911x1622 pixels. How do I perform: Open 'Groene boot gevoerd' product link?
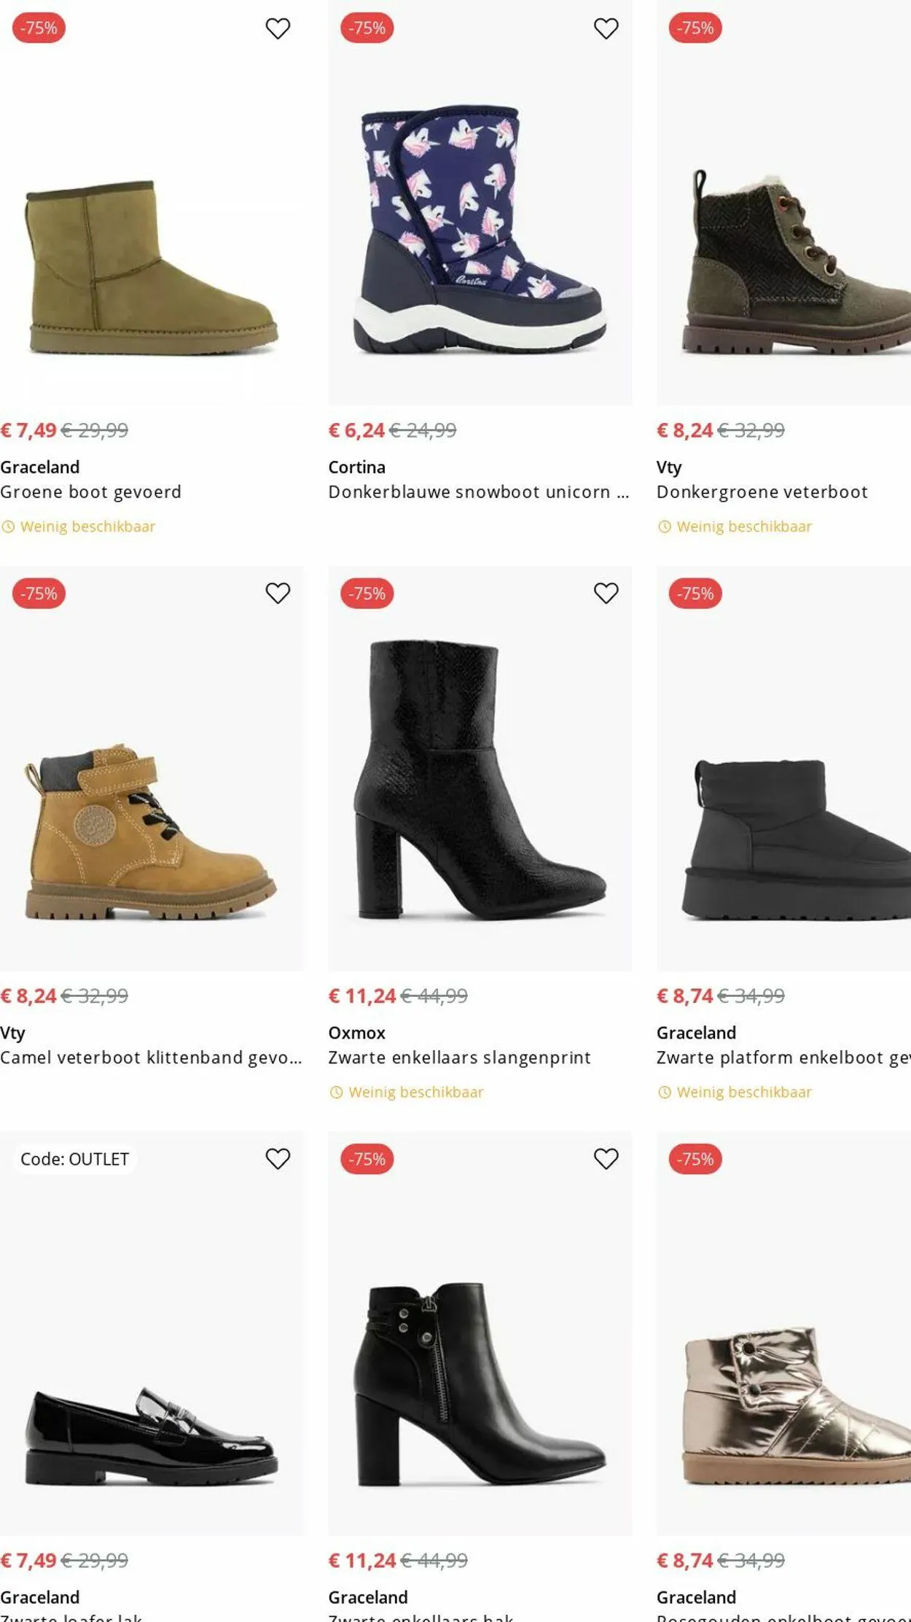(91, 492)
